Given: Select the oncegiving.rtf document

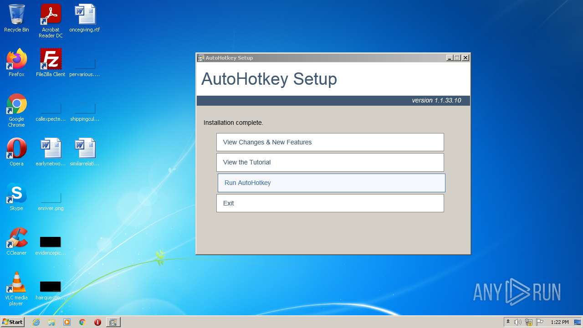Looking at the screenshot, I should [85, 18].
